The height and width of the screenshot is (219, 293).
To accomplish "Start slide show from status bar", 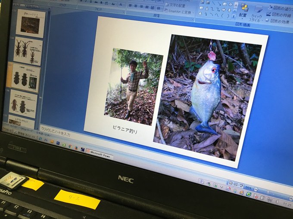I will (241, 186).
